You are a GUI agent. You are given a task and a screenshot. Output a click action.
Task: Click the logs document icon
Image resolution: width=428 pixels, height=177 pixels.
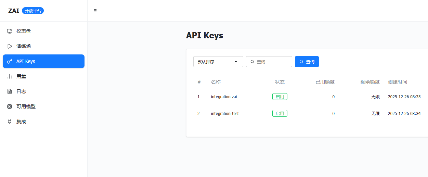tap(10, 91)
